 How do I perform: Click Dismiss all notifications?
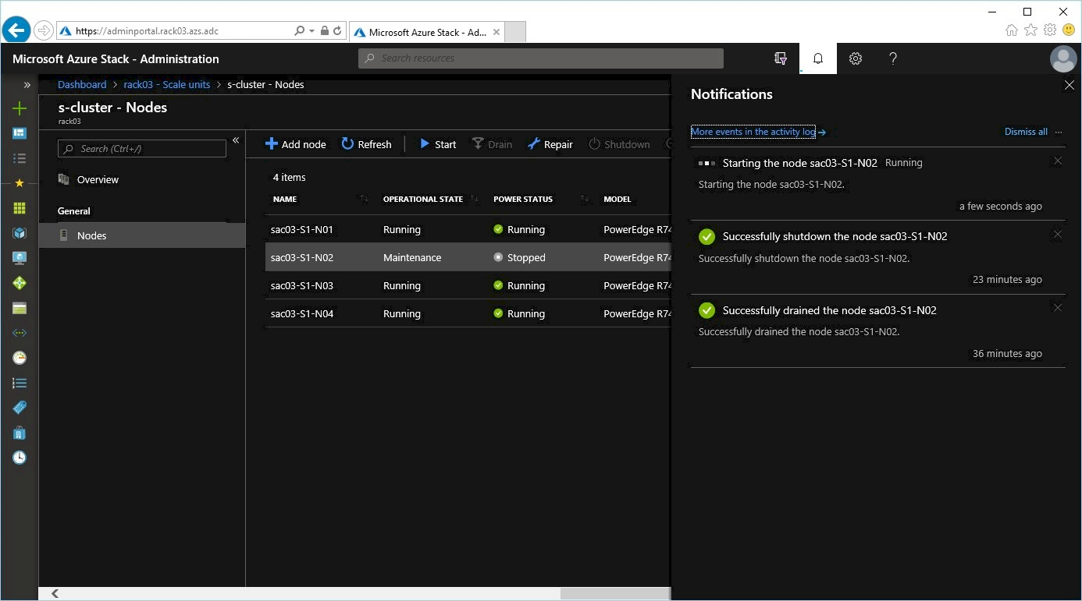(1026, 132)
